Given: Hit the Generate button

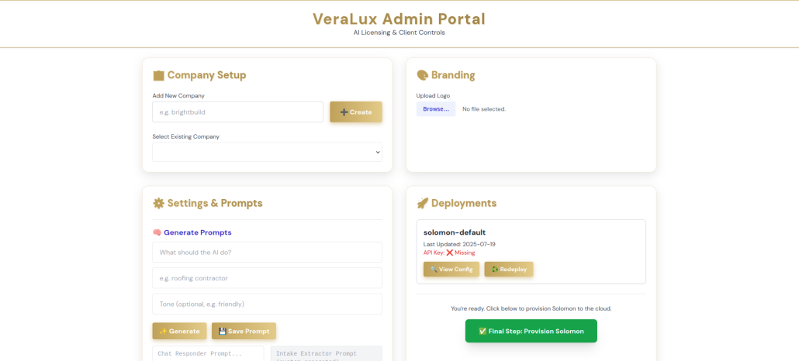Looking at the screenshot, I should pyautogui.click(x=179, y=331).
